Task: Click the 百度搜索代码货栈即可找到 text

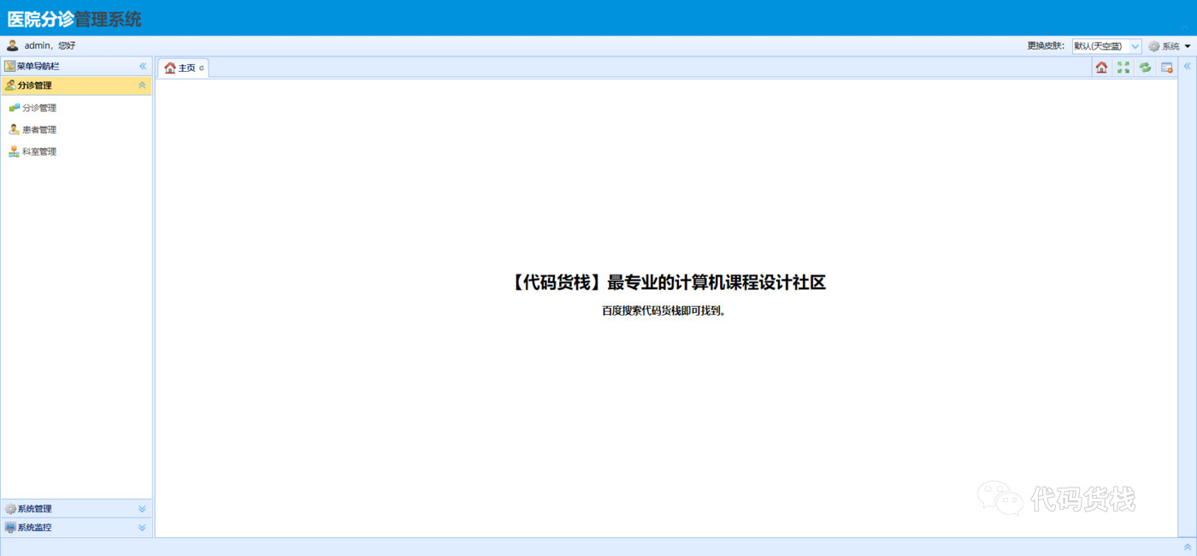Action: (x=664, y=311)
